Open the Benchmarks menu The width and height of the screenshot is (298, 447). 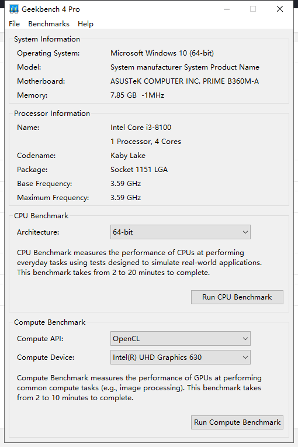(x=48, y=24)
